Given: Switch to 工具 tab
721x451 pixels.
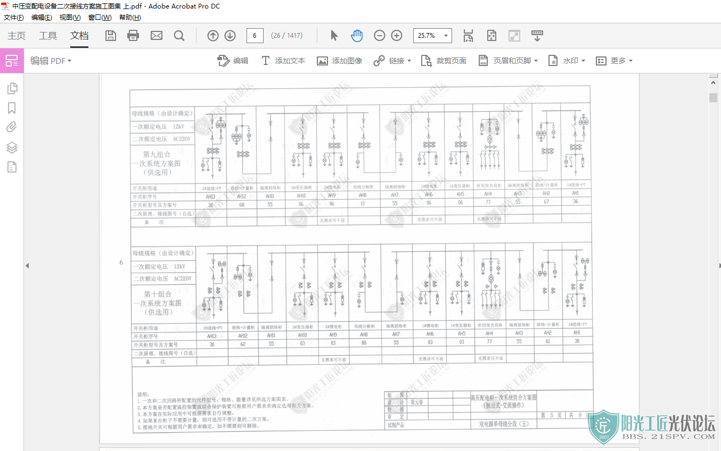Looking at the screenshot, I should pos(48,36).
